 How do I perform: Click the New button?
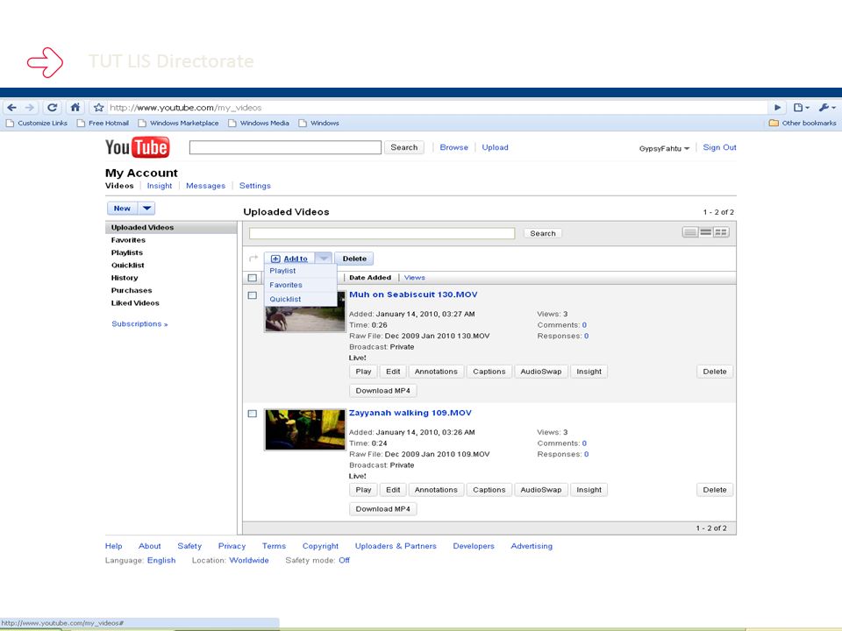tap(123, 209)
